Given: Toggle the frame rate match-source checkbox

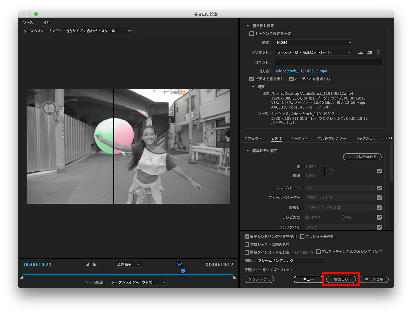Looking at the screenshot, I should click(379, 188).
